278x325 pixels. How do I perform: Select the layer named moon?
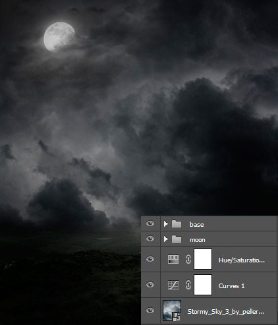[198, 240]
